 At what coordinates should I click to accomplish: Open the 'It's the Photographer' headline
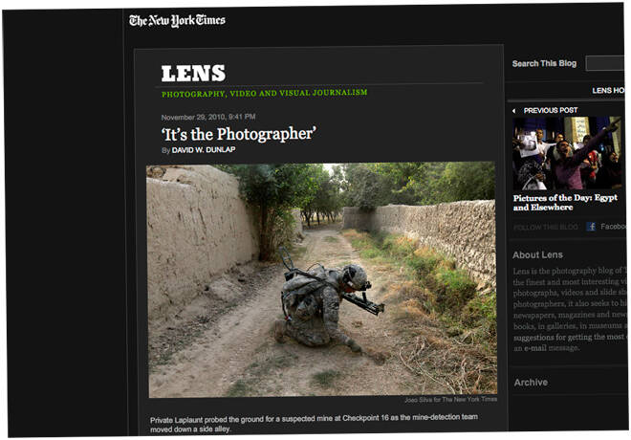tap(239, 134)
